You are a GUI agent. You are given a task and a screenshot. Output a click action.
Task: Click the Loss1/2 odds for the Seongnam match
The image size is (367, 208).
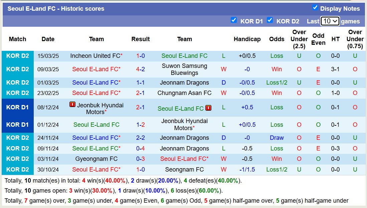(277, 170)
